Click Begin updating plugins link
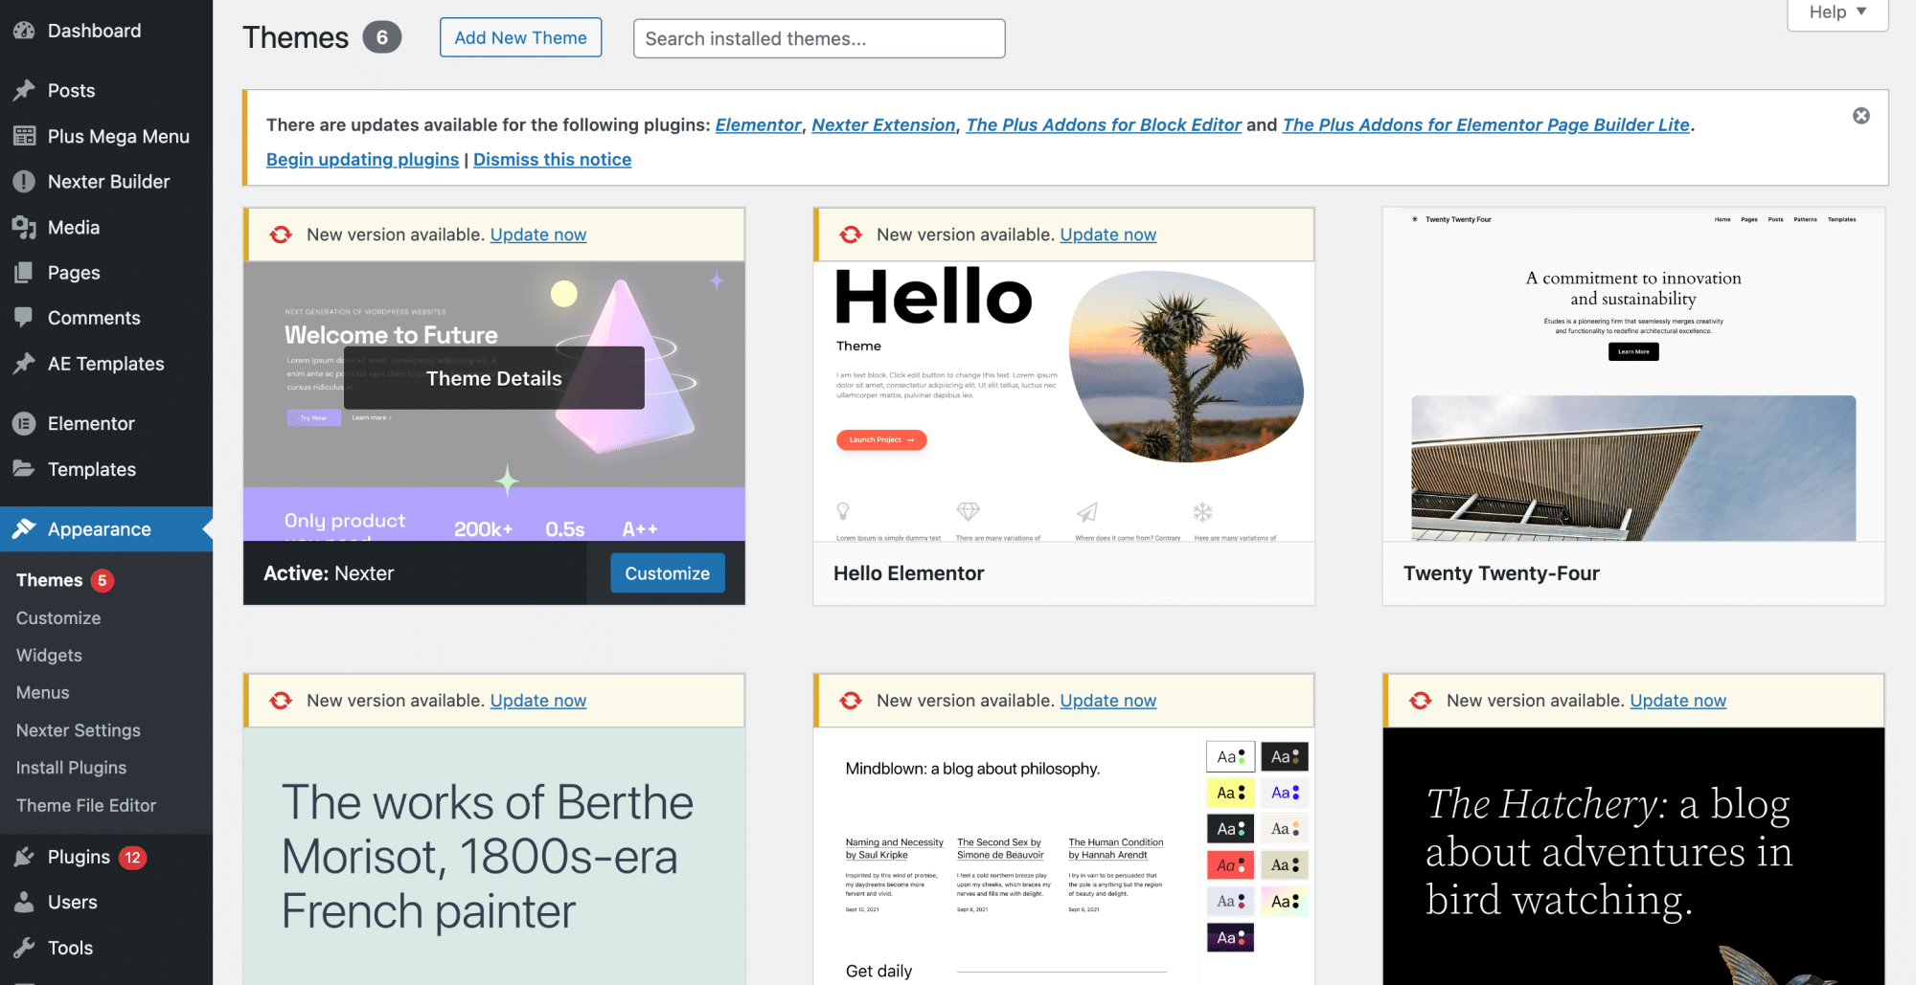 tap(362, 159)
